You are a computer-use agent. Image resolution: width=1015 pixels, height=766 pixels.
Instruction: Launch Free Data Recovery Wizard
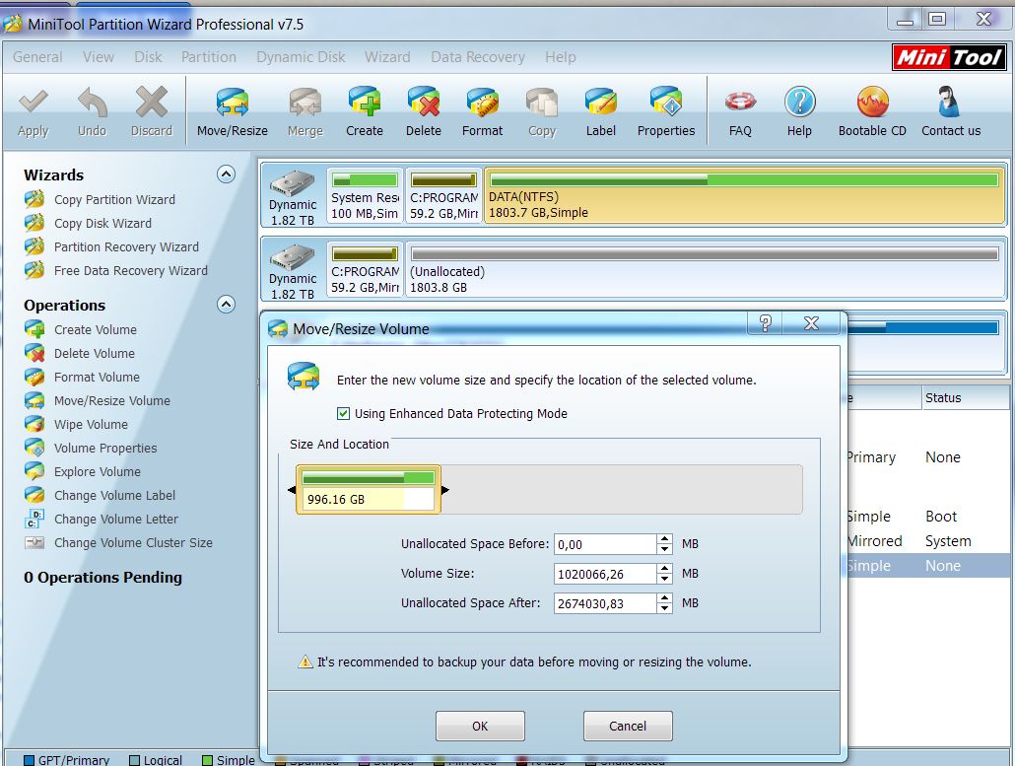click(131, 271)
